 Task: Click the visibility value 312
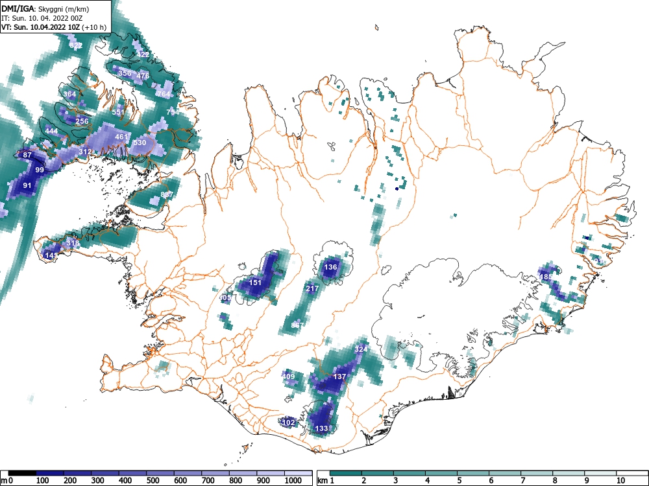coord(85,152)
